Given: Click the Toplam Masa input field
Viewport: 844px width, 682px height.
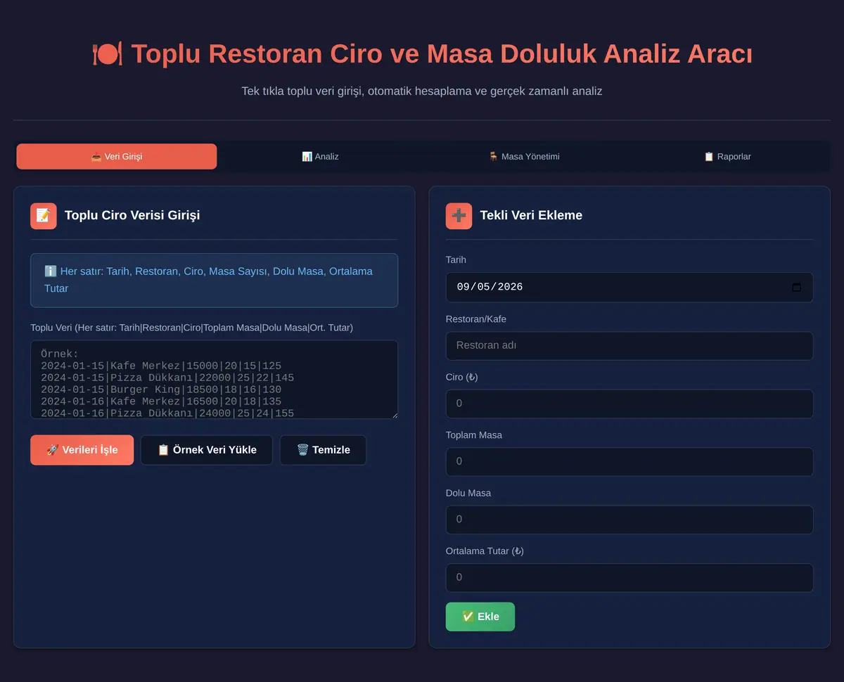Looking at the screenshot, I should [629, 461].
